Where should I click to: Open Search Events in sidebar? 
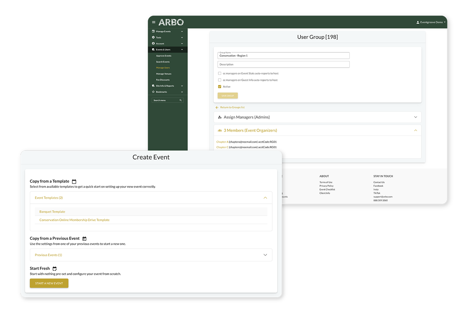pos(163,62)
